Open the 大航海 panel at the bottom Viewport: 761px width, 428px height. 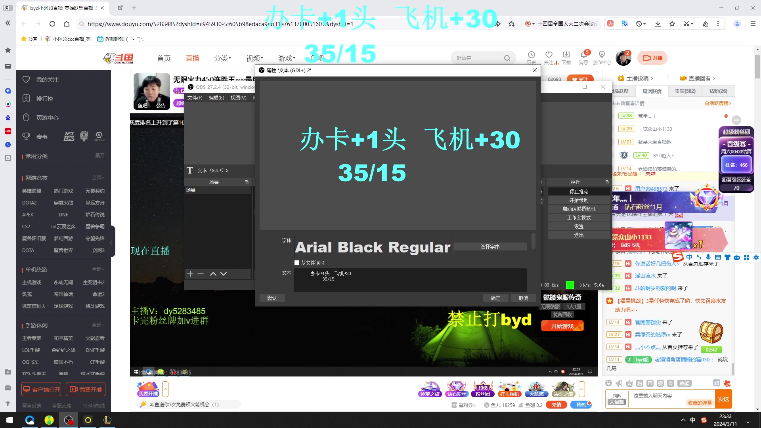tap(536, 389)
